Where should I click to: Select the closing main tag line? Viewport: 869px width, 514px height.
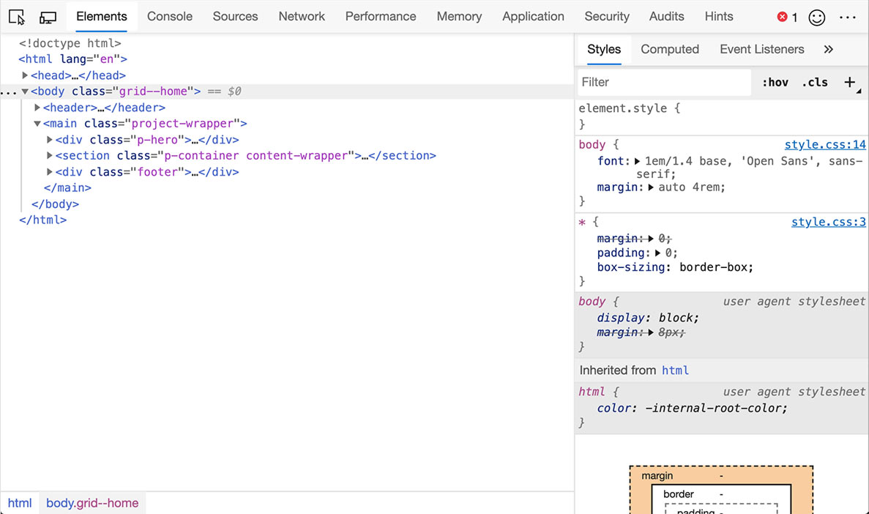point(67,188)
